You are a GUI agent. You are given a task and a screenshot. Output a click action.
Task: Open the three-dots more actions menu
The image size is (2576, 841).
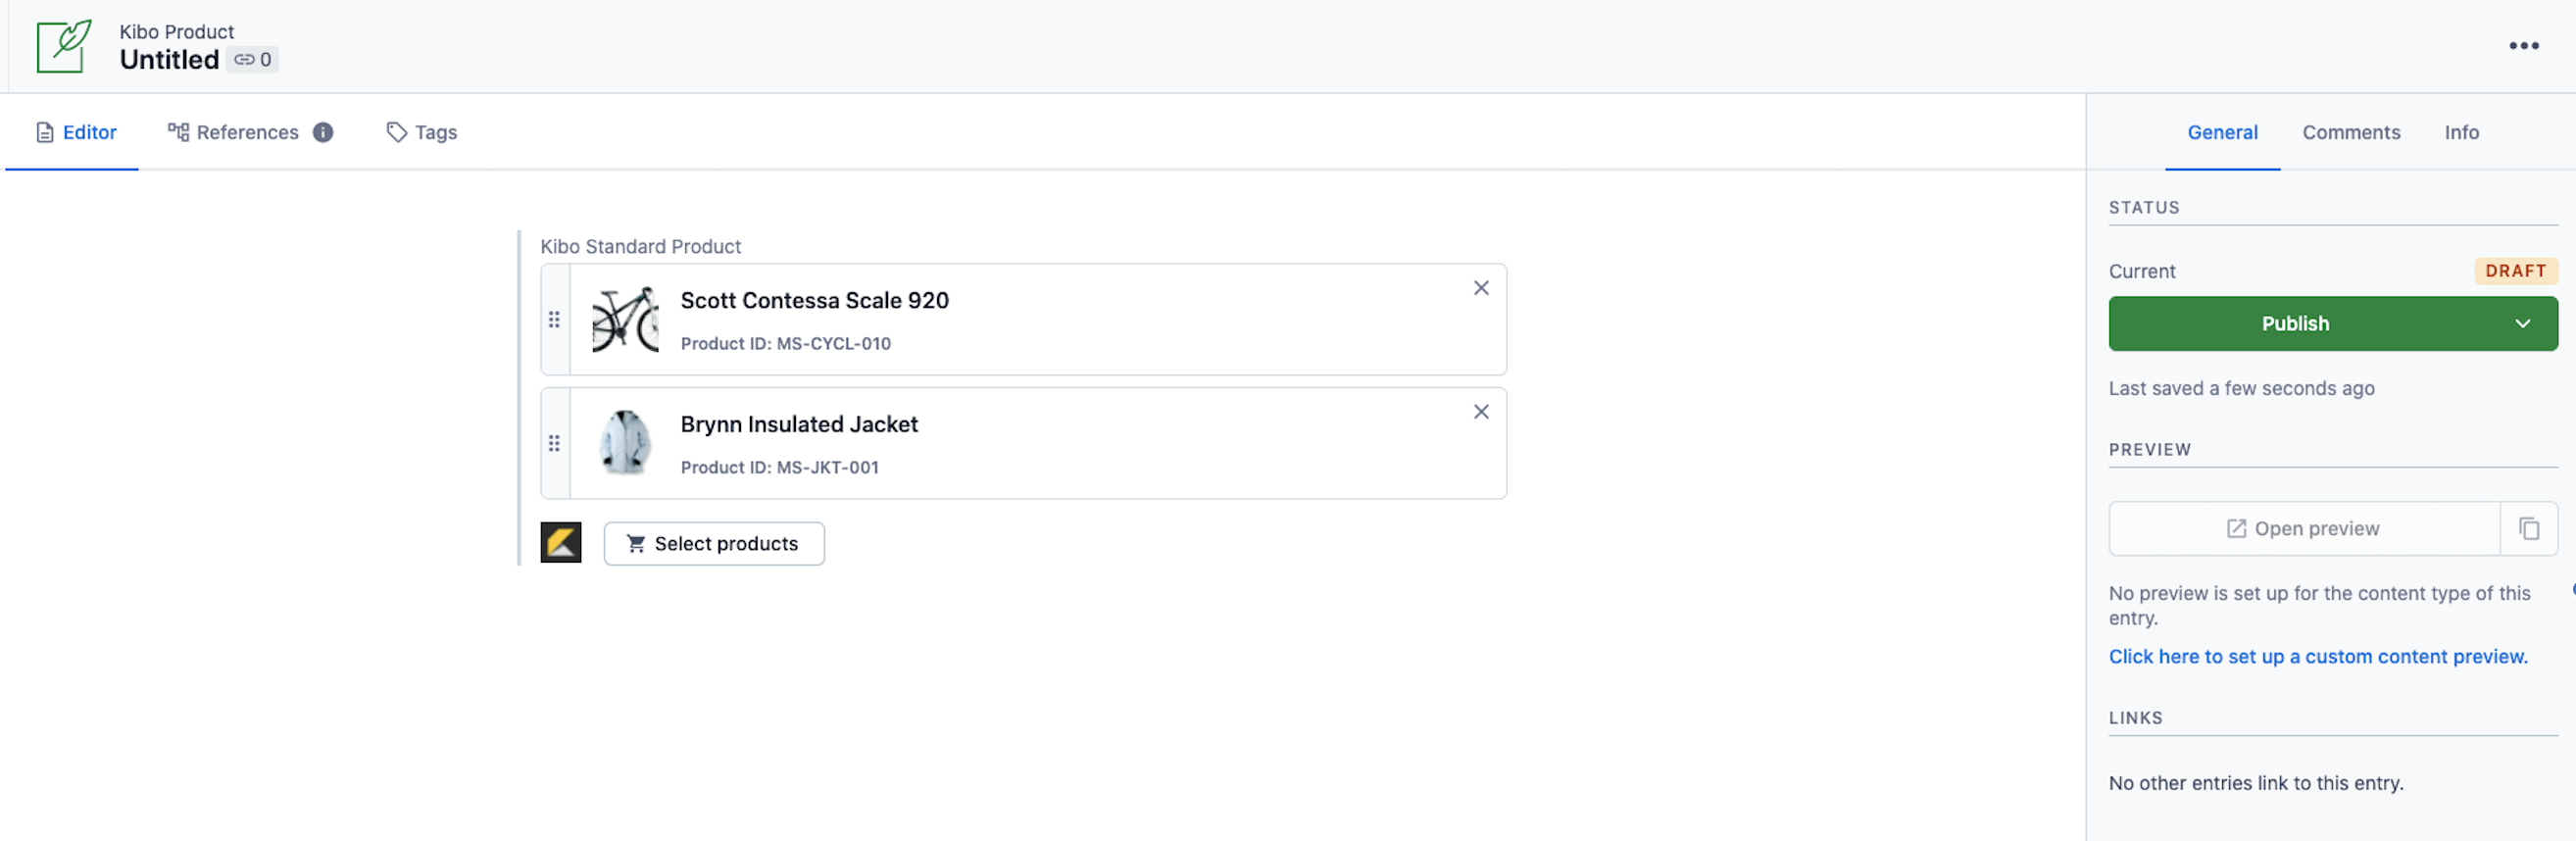click(x=2523, y=46)
